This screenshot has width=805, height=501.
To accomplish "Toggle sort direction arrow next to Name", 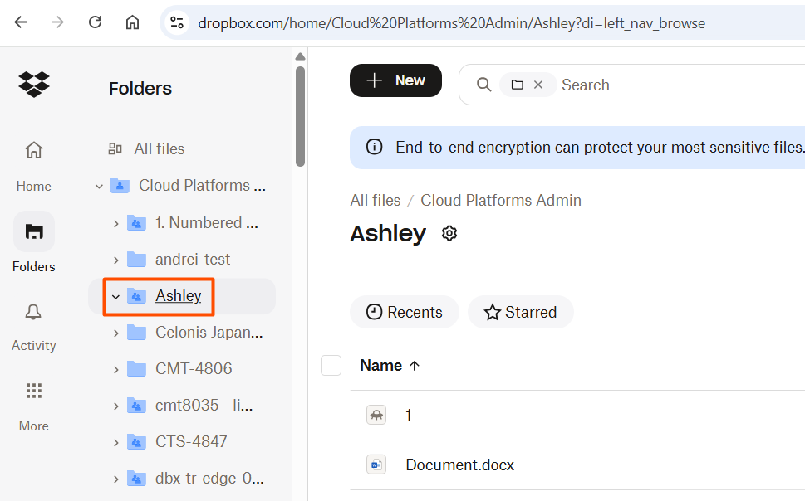I will 415,366.
